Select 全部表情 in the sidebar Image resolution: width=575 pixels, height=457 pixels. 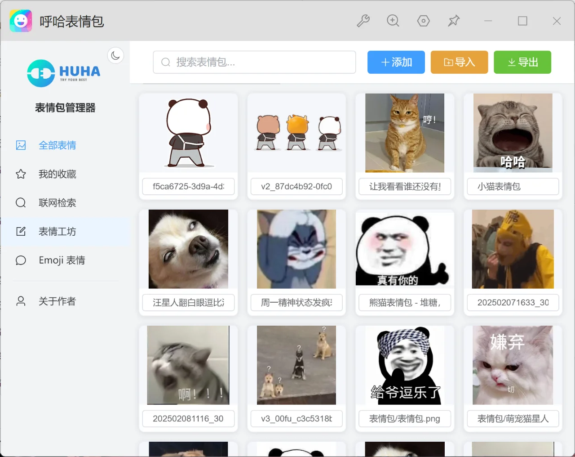(58, 145)
